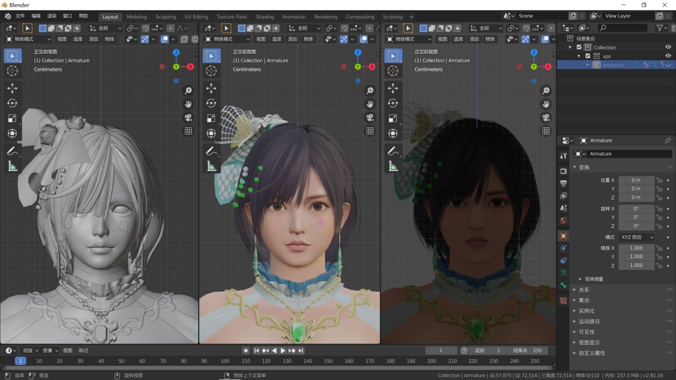Toggle the pin icon in the properties header
Screen dimensions: 676x380
tap(668, 140)
